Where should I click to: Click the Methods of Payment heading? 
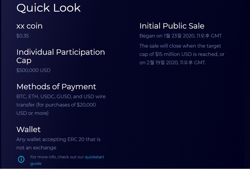click(56, 87)
